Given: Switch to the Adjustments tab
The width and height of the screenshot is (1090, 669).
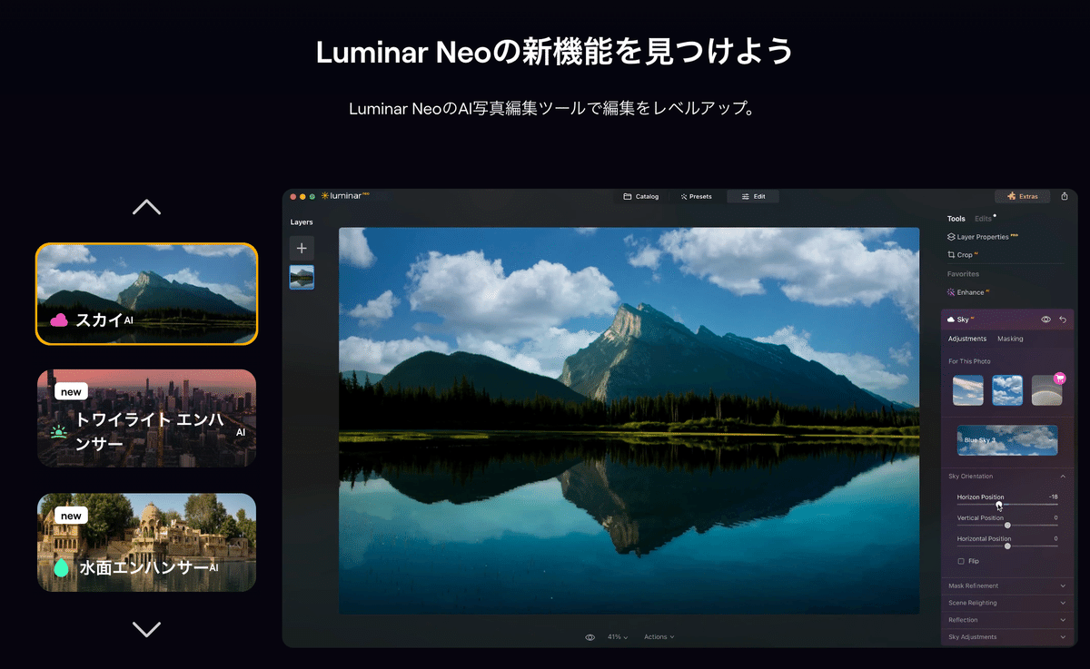Looking at the screenshot, I should 967,339.
